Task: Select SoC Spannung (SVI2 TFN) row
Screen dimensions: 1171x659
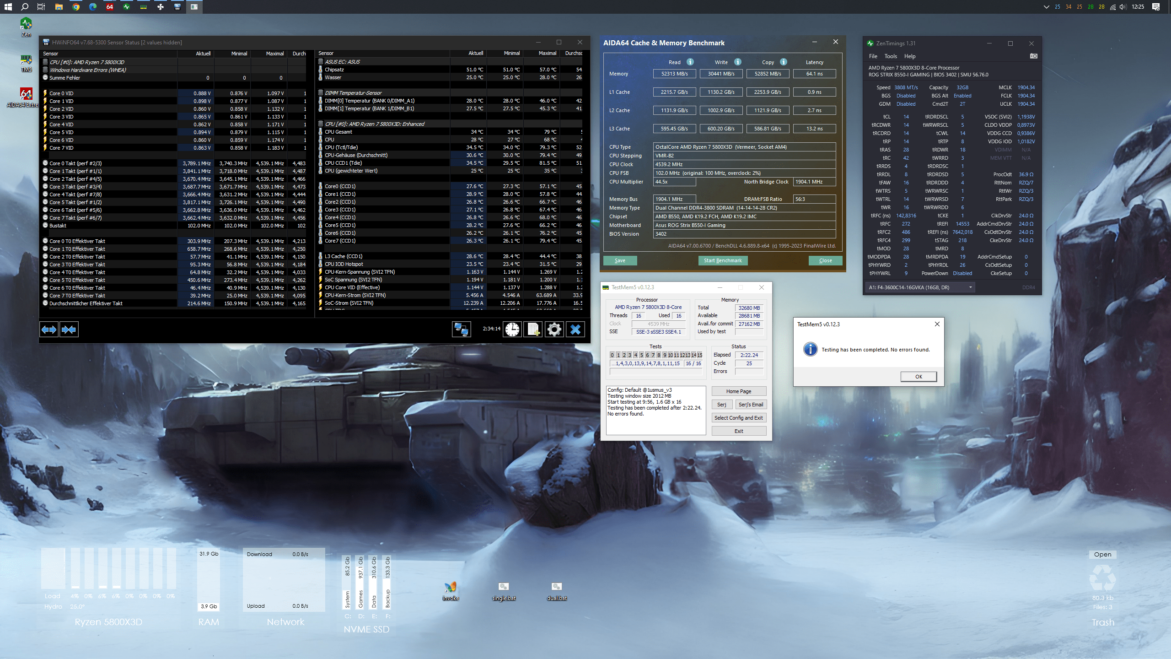Action: coord(450,280)
